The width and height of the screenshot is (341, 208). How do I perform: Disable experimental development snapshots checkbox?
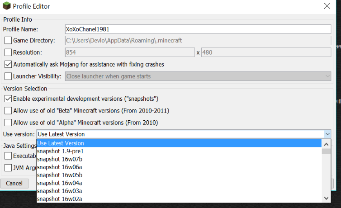[x=8, y=99]
